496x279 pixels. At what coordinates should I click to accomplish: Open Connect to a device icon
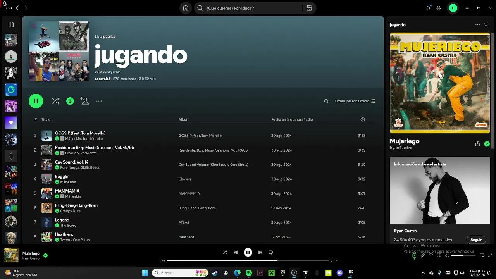[x=439, y=256]
